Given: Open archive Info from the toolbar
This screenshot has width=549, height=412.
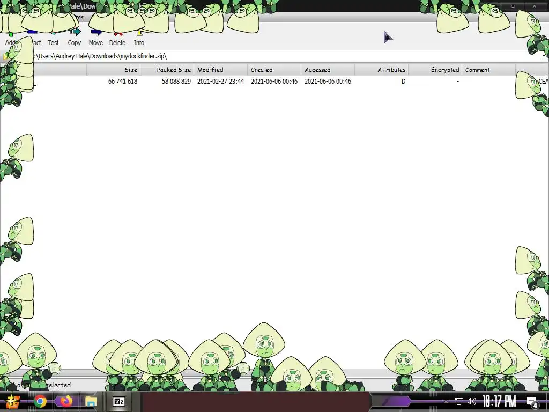Looking at the screenshot, I should coord(139,38).
